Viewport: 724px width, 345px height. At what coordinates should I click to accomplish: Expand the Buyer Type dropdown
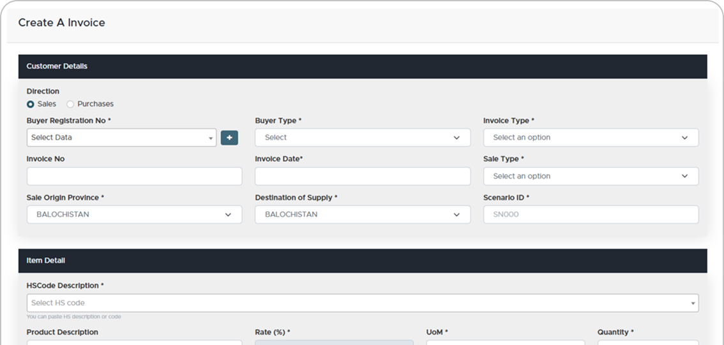point(362,137)
